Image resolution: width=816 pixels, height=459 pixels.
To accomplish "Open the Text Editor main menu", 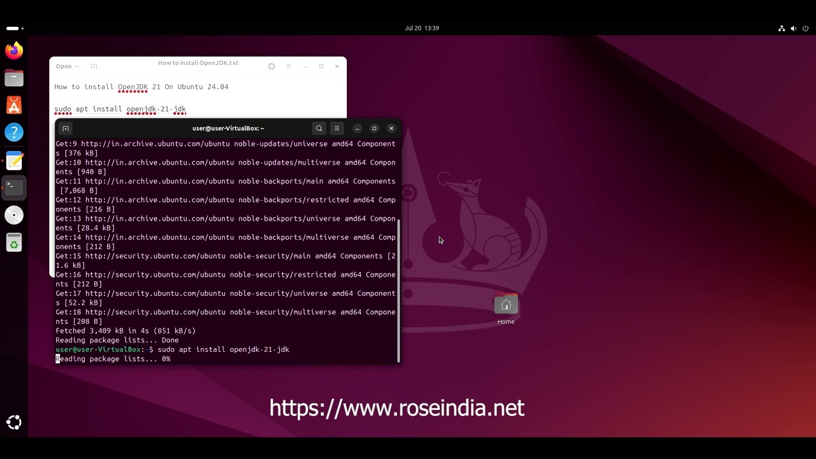I will point(288,66).
